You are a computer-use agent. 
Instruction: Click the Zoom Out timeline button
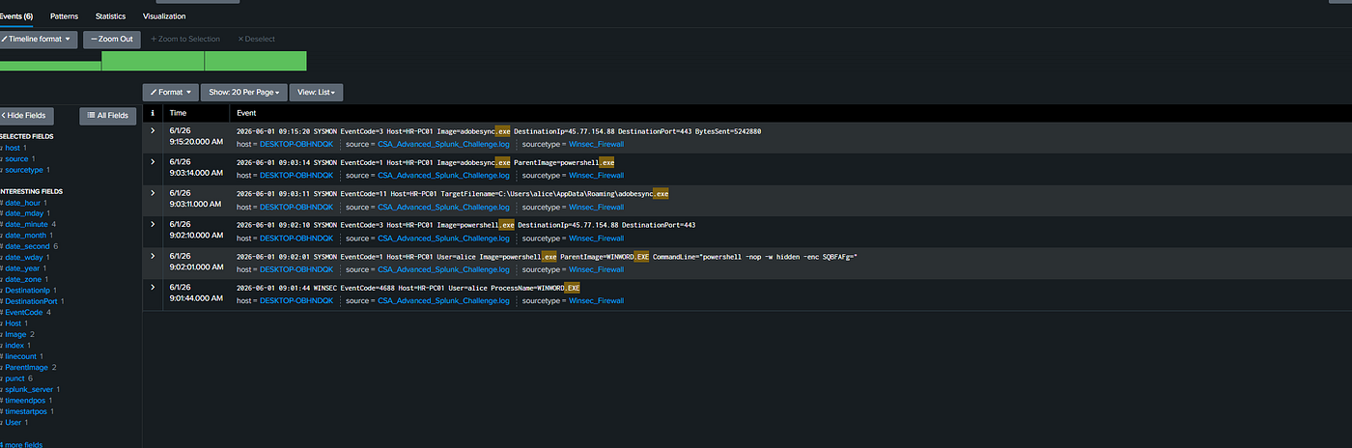[112, 40]
